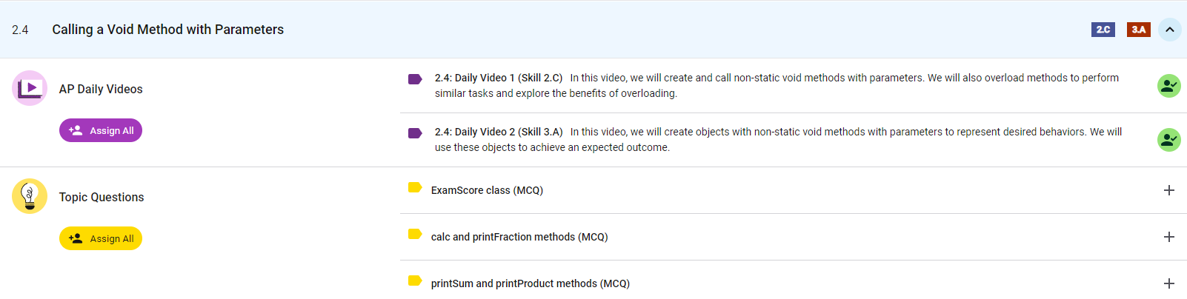The height and width of the screenshot is (299, 1187).
Task: Expand the ExamScore class (MCQ) plus
Action: [x=1168, y=190]
